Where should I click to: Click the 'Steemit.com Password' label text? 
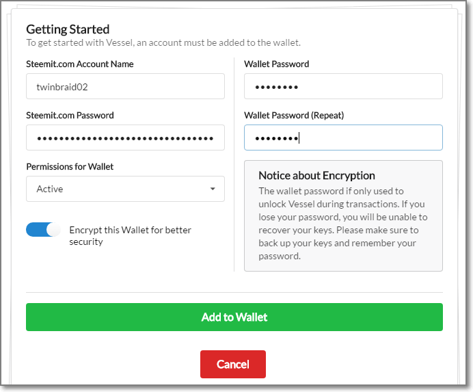[x=70, y=115]
